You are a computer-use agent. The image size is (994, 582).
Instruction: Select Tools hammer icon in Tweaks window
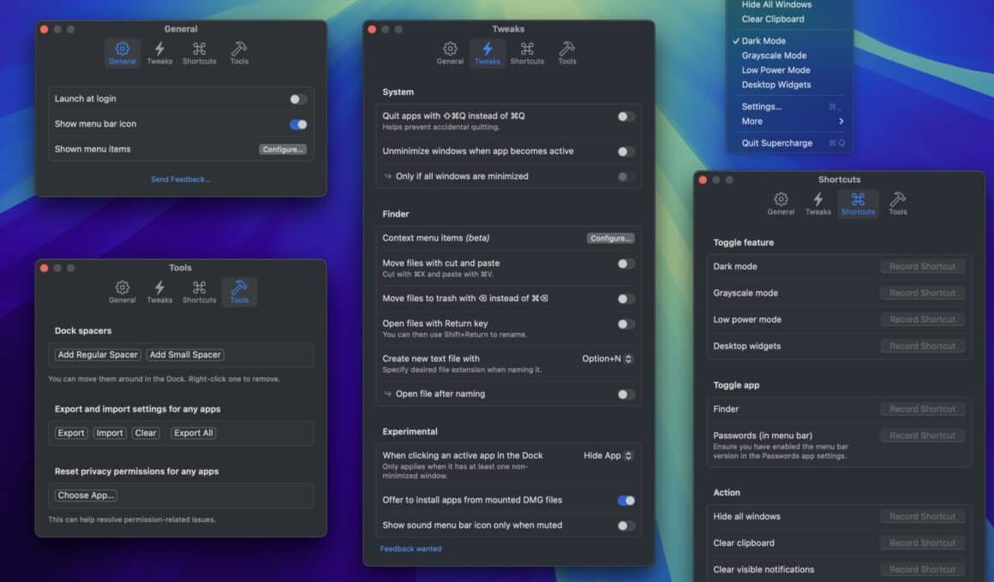coord(566,53)
